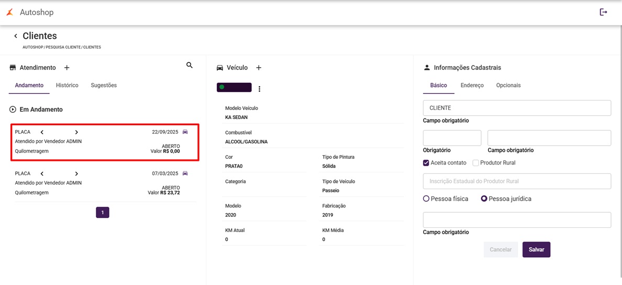Open vehicle three-dot options menu
The height and width of the screenshot is (285, 622).
[259, 89]
